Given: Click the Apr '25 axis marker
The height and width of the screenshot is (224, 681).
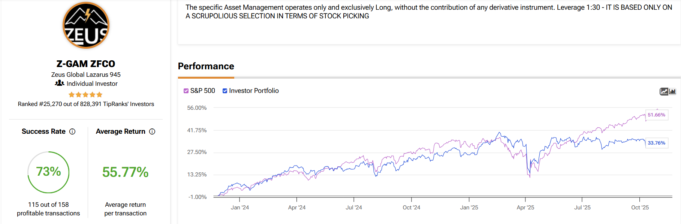Looking at the screenshot, I should 525,208.
